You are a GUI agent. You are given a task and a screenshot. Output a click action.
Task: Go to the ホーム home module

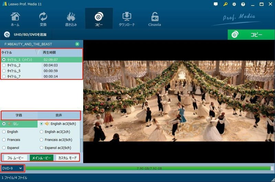tap(15, 19)
